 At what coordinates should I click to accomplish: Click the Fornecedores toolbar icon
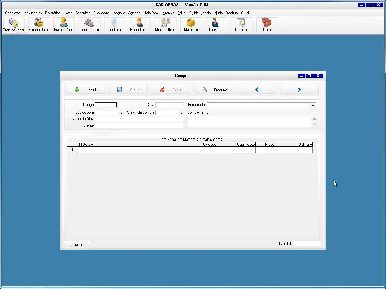[39, 25]
